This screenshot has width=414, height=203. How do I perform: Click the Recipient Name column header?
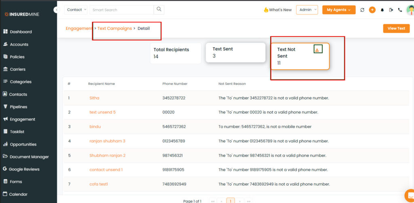[101, 84]
